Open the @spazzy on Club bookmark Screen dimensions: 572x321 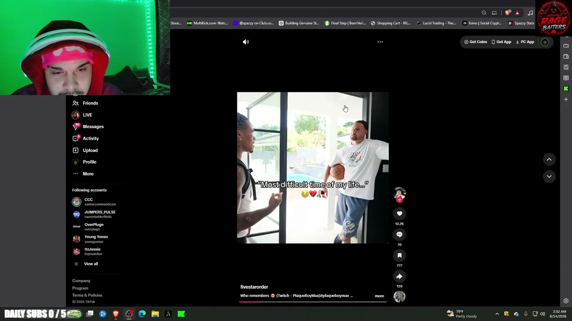[253, 23]
